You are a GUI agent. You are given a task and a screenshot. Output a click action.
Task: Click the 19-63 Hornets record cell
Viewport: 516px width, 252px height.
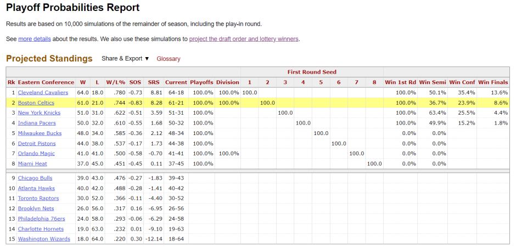click(x=176, y=228)
